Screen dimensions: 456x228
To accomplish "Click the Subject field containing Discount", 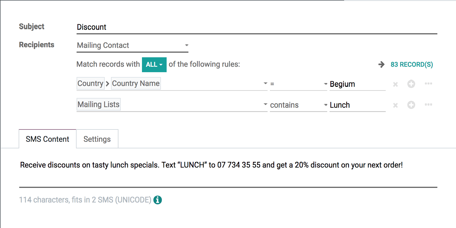I will click(257, 27).
